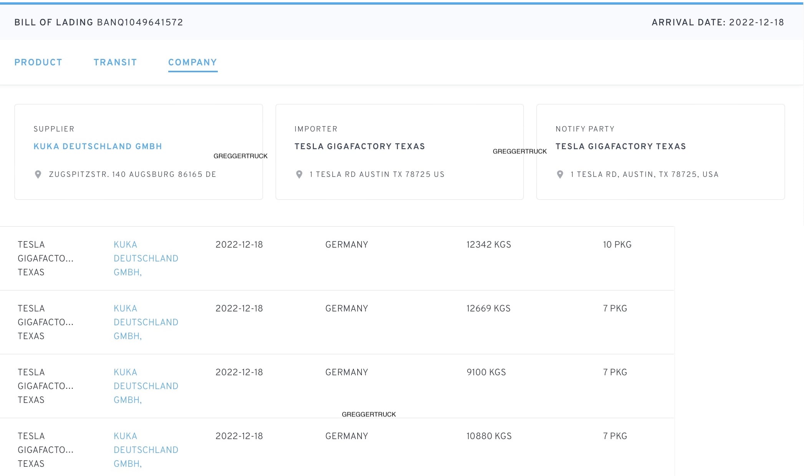Open KUKA link in the 10880 KGS row
Viewport: 804px width, 476px height.
(146, 450)
